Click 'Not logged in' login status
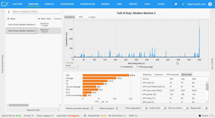This screenshot has height=118, width=215. [x=74, y=116]
